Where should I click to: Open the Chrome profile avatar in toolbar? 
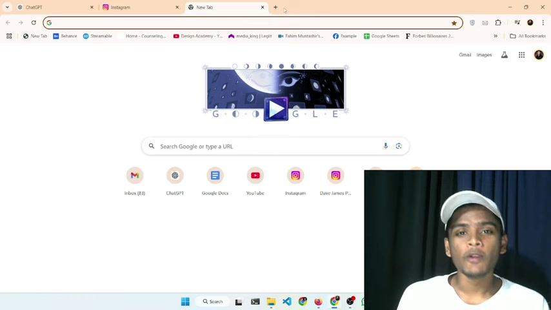pos(530,23)
